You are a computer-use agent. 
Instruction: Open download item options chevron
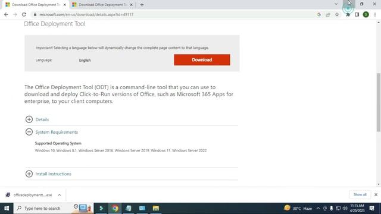point(60,195)
